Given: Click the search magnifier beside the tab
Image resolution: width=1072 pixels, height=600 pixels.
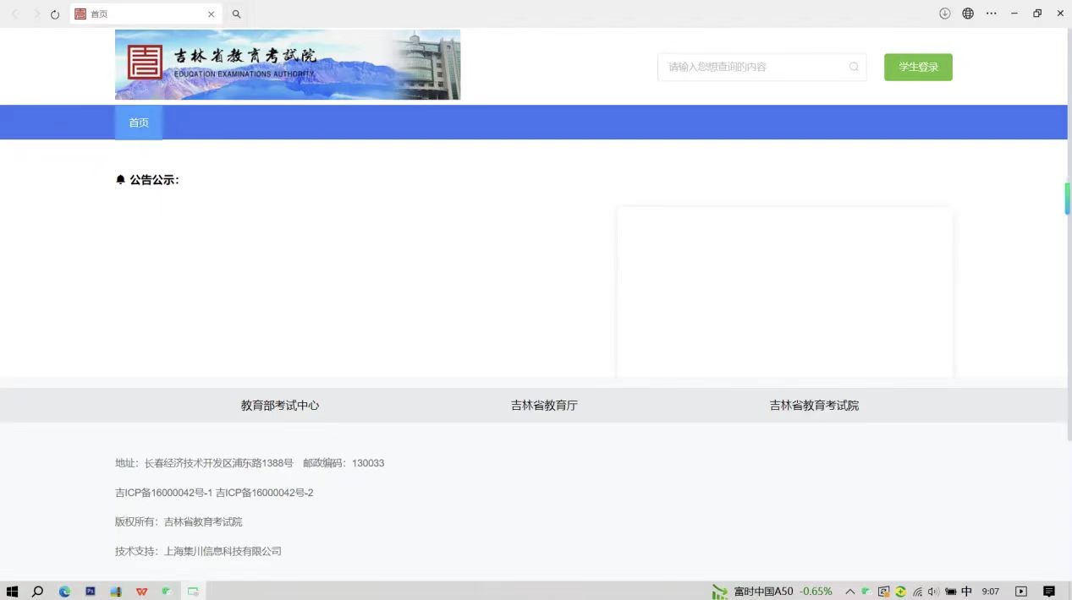Looking at the screenshot, I should [237, 14].
